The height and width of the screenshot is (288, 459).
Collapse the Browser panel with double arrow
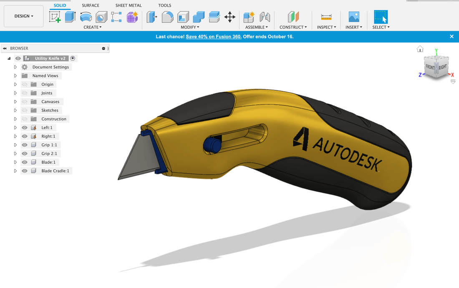(5, 48)
